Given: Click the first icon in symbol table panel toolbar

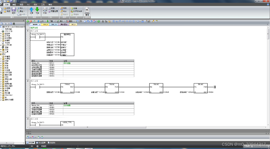Looking at the screenshot, I should (28, 137).
